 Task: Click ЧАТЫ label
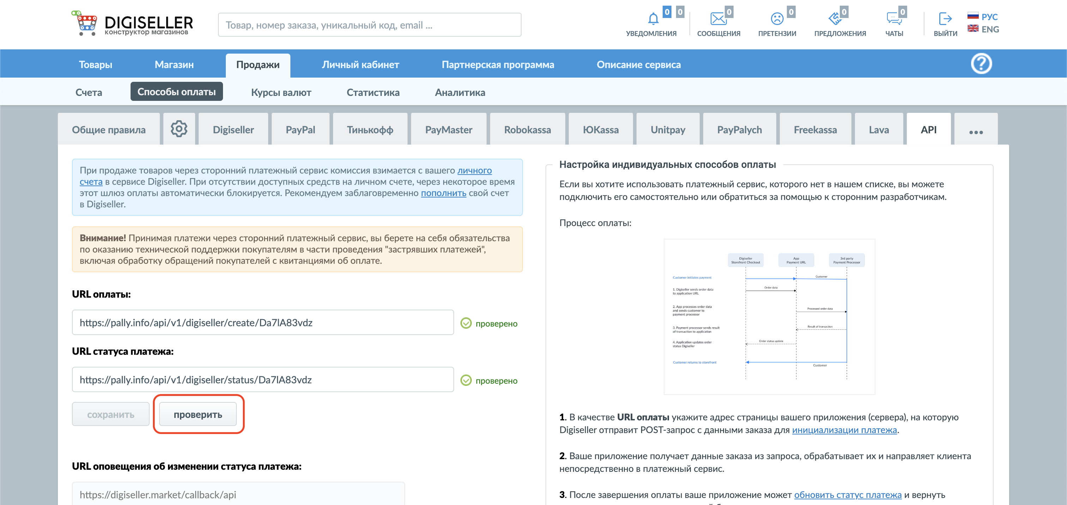[894, 34]
